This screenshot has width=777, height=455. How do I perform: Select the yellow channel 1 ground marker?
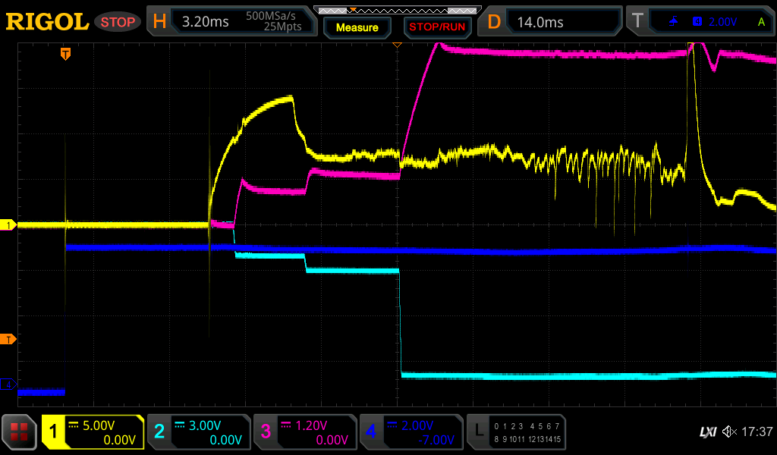(8, 225)
